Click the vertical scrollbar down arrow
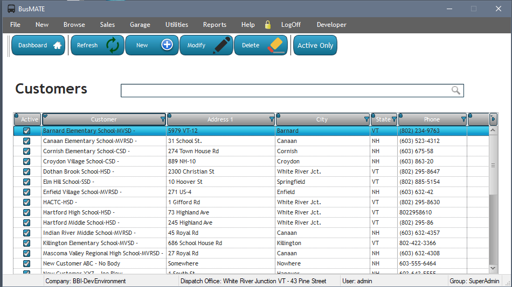Image resolution: width=512 pixels, height=287 pixels. point(493,267)
